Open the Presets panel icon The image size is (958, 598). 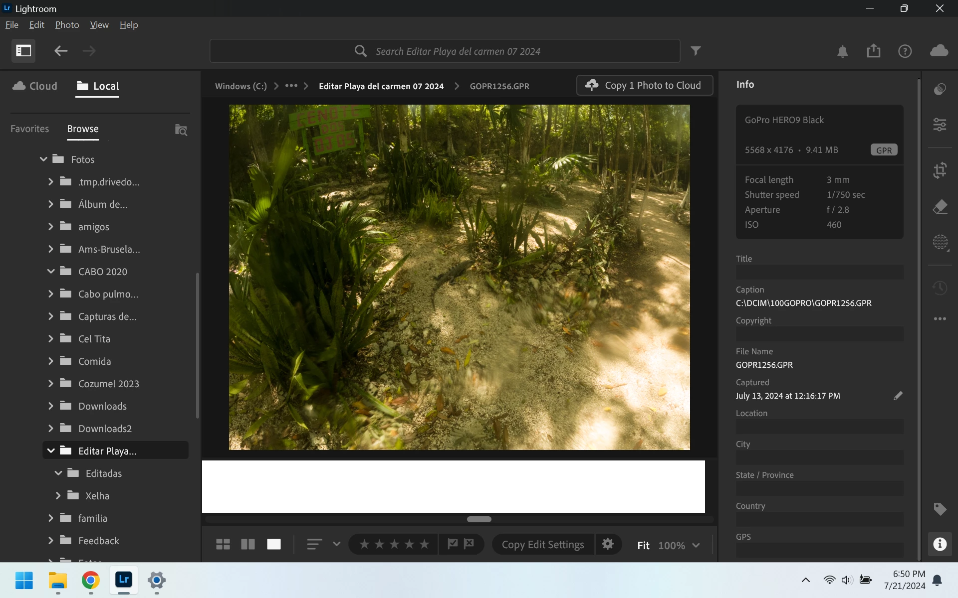tap(940, 89)
